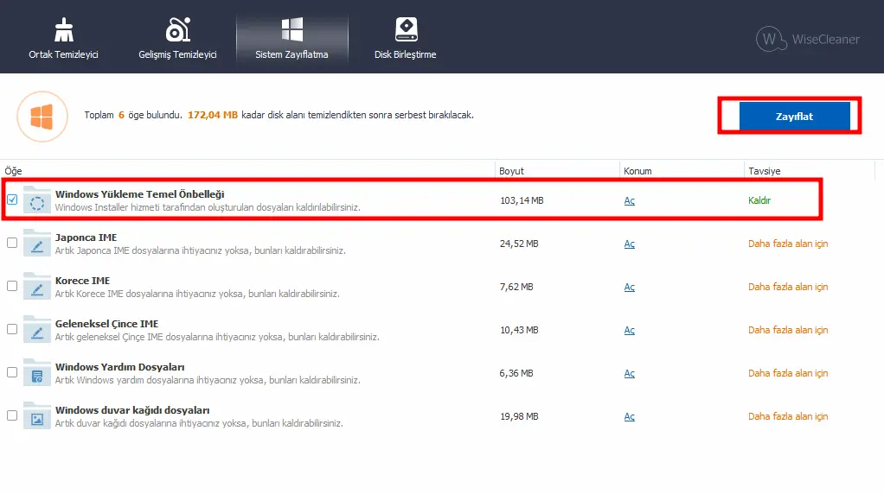The image size is (884, 494).
Task: Select the Korece IME title text
Action: 82,281
